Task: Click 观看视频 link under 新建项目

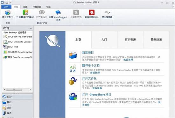Action: tap(128, 60)
